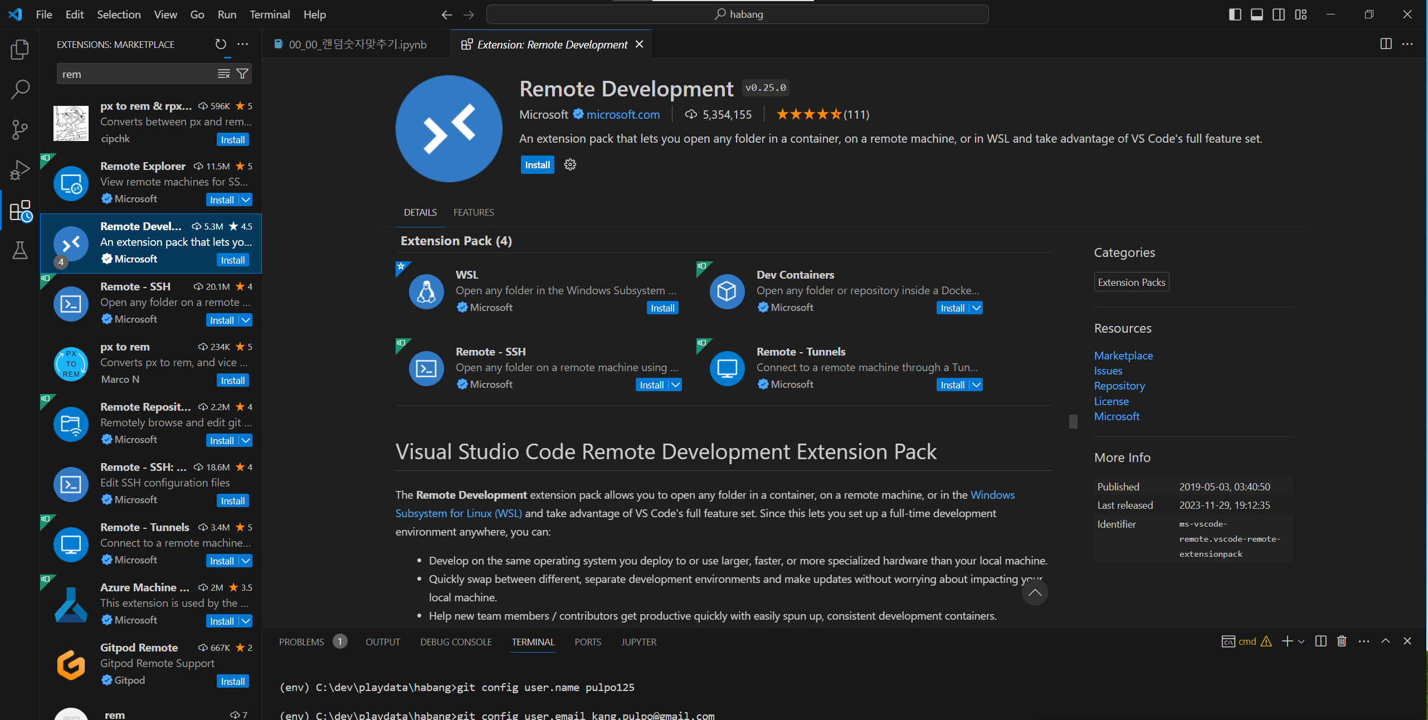Refresh the extensions marketplace list

pyautogui.click(x=221, y=44)
